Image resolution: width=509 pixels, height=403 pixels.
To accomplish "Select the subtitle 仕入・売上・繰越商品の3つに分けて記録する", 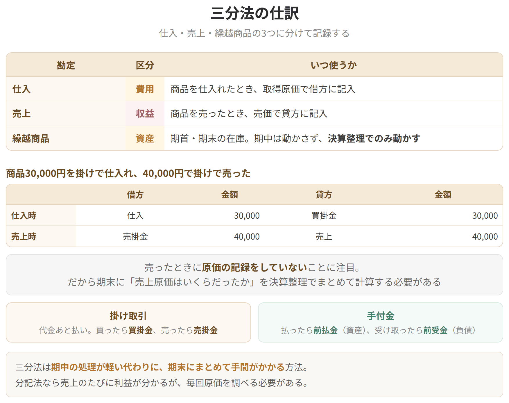I will click(x=254, y=33).
